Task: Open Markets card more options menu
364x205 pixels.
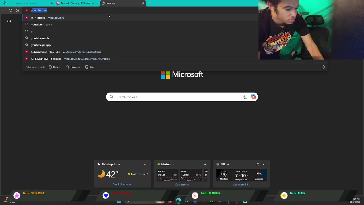Action: click(x=204, y=164)
